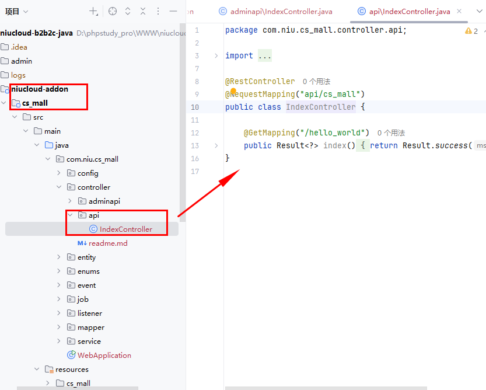Screen dimensions: 486x390
Task: Click the collapse all tree icon
Action: pyautogui.click(x=143, y=11)
